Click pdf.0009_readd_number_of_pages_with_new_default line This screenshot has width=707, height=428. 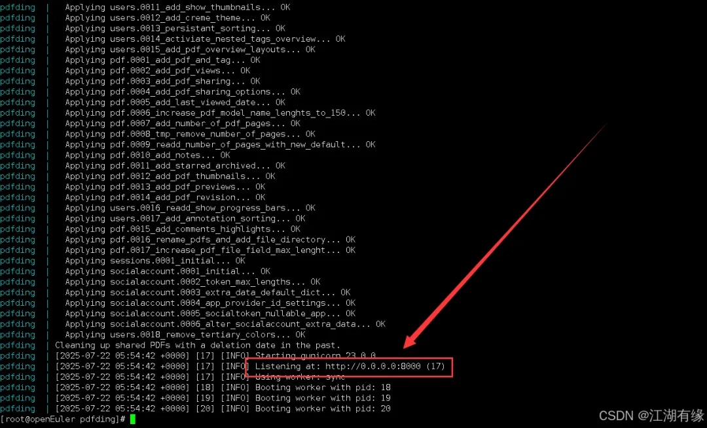pos(220,144)
